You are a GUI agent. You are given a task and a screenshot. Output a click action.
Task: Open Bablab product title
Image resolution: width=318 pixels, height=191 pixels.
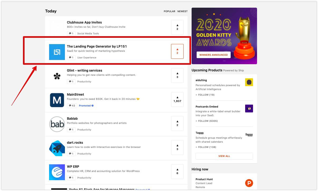pyautogui.click(x=72, y=119)
